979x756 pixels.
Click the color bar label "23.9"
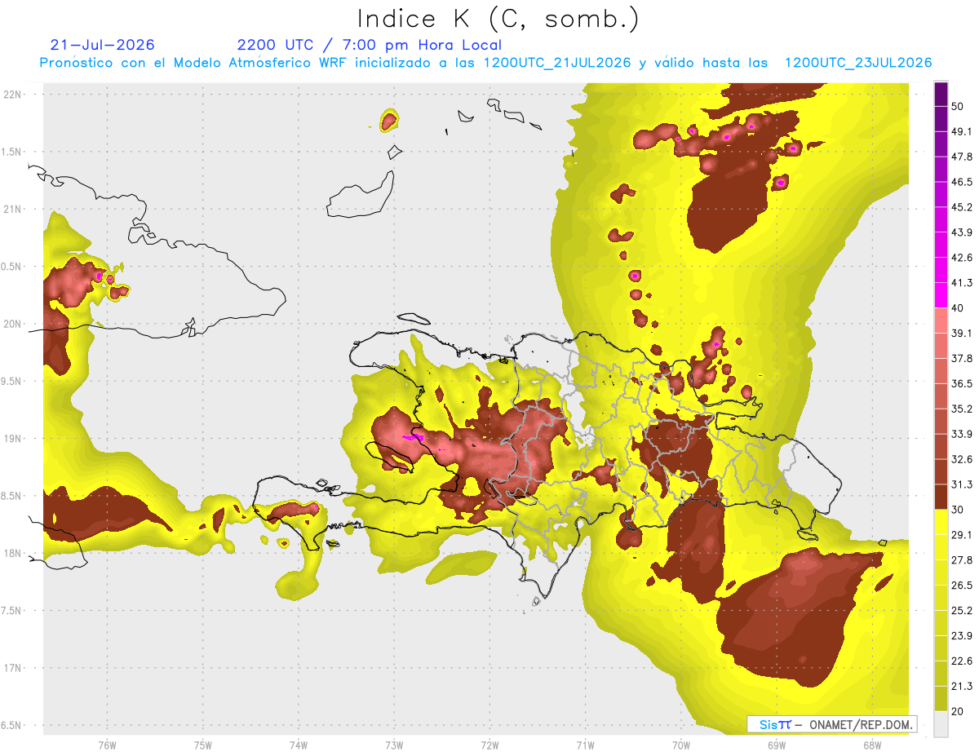coord(962,636)
